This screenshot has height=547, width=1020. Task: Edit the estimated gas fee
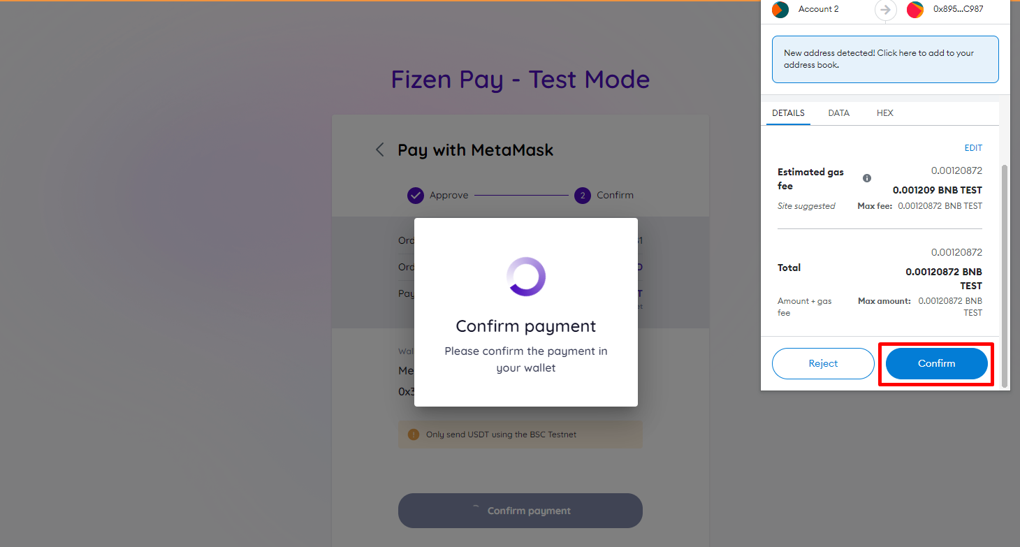tap(973, 148)
